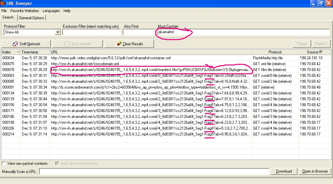Open the Languages menu
This screenshot has width=333, height=184.
click(x=51, y=11)
